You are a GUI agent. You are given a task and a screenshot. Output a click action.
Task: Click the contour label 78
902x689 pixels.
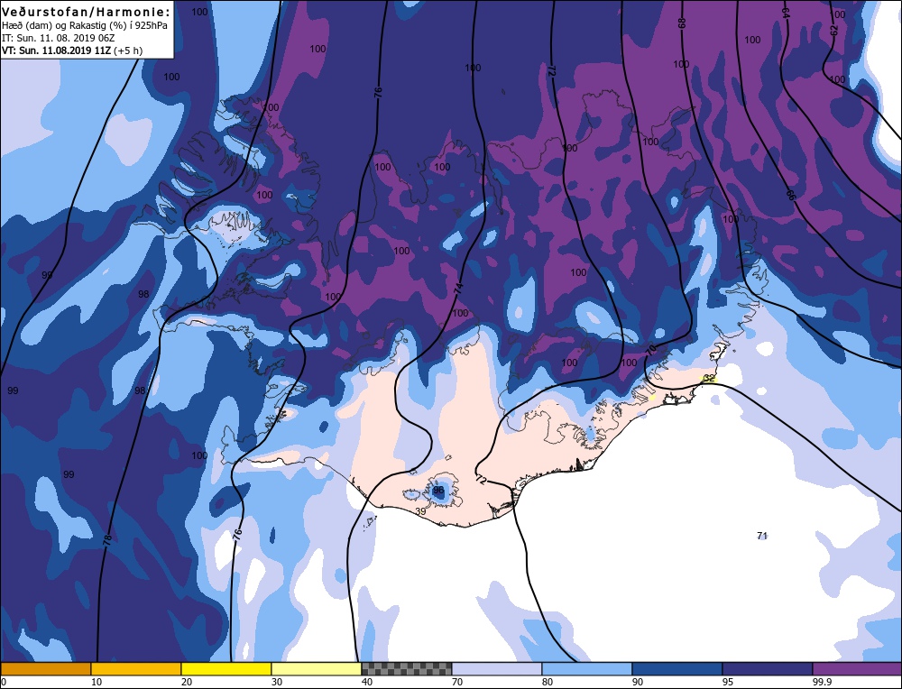(107, 539)
